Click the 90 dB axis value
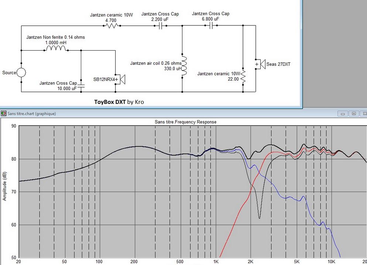This screenshot has height=265, width=367. click(x=14, y=126)
